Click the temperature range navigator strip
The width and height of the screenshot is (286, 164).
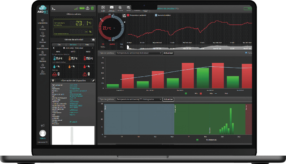coord(189,47)
